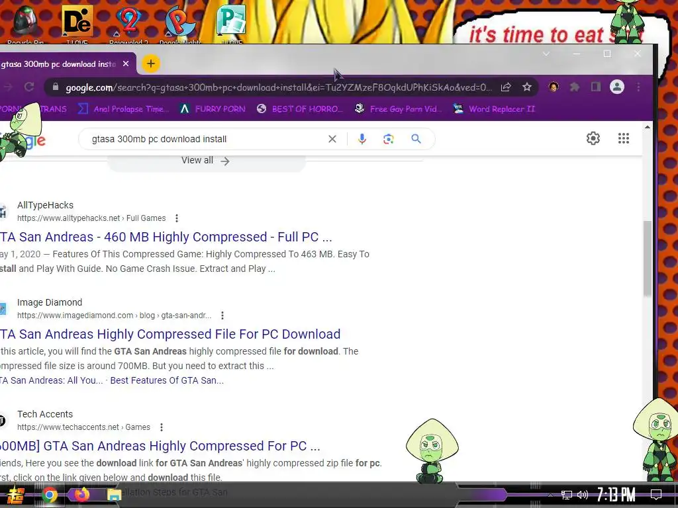Open the Chrome profile account button
This screenshot has height=508, width=678.
click(x=617, y=87)
